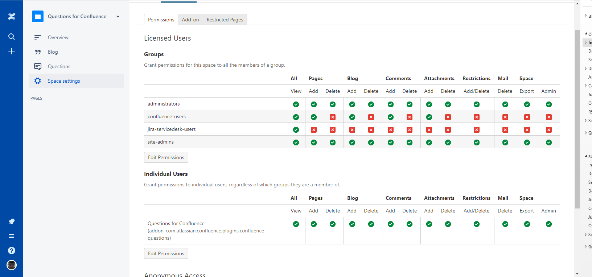Click the Questions chat icon

pos(38,66)
